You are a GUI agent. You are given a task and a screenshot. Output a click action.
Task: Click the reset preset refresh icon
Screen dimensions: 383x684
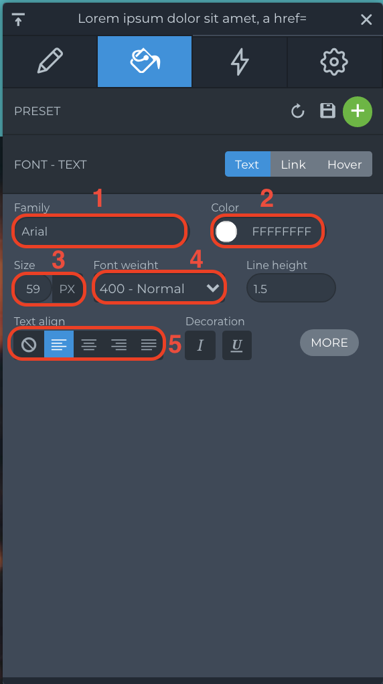[x=297, y=111]
